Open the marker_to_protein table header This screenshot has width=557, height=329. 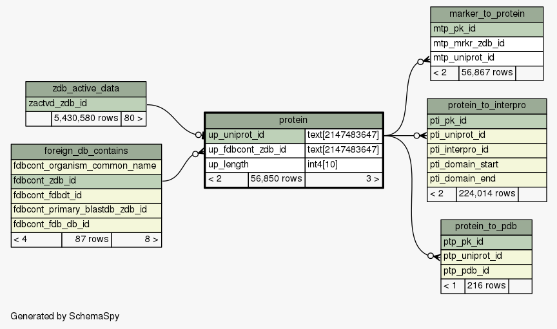[487, 15]
